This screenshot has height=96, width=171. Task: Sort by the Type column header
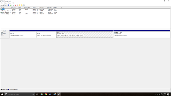[x=21, y=8]
